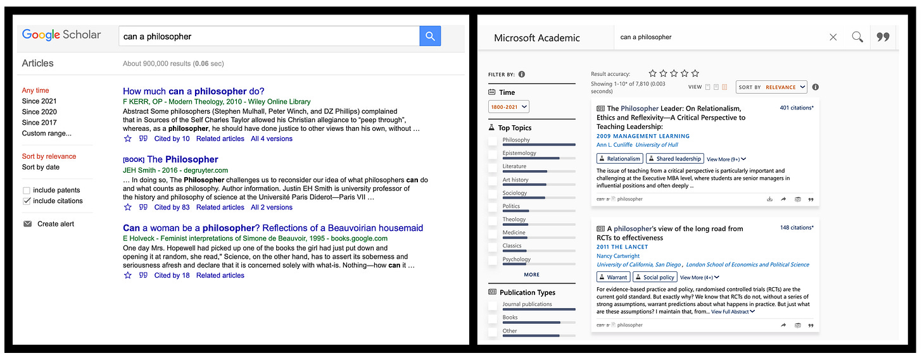The image size is (922, 358).
Task: Open the 2011 The Lancet journal link
Action: (x=622, y=247)
